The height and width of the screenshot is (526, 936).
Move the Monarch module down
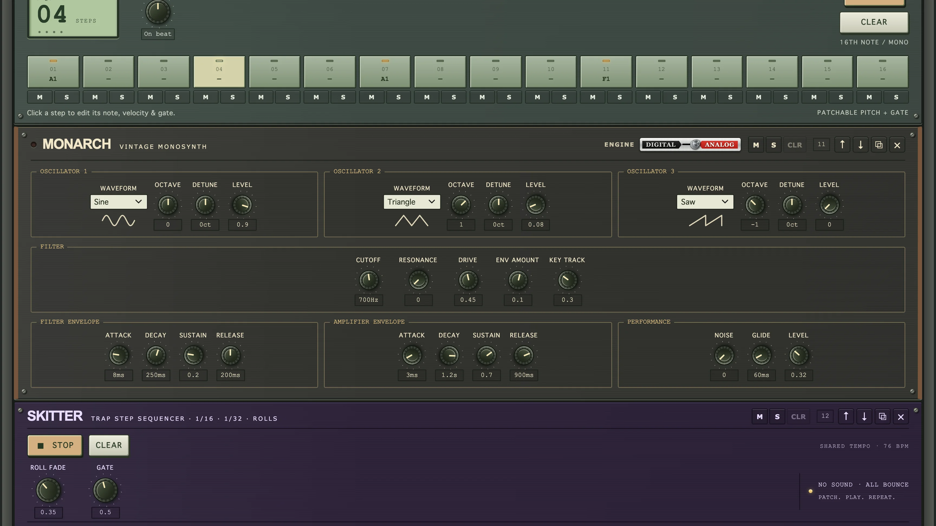click(860, 145)
